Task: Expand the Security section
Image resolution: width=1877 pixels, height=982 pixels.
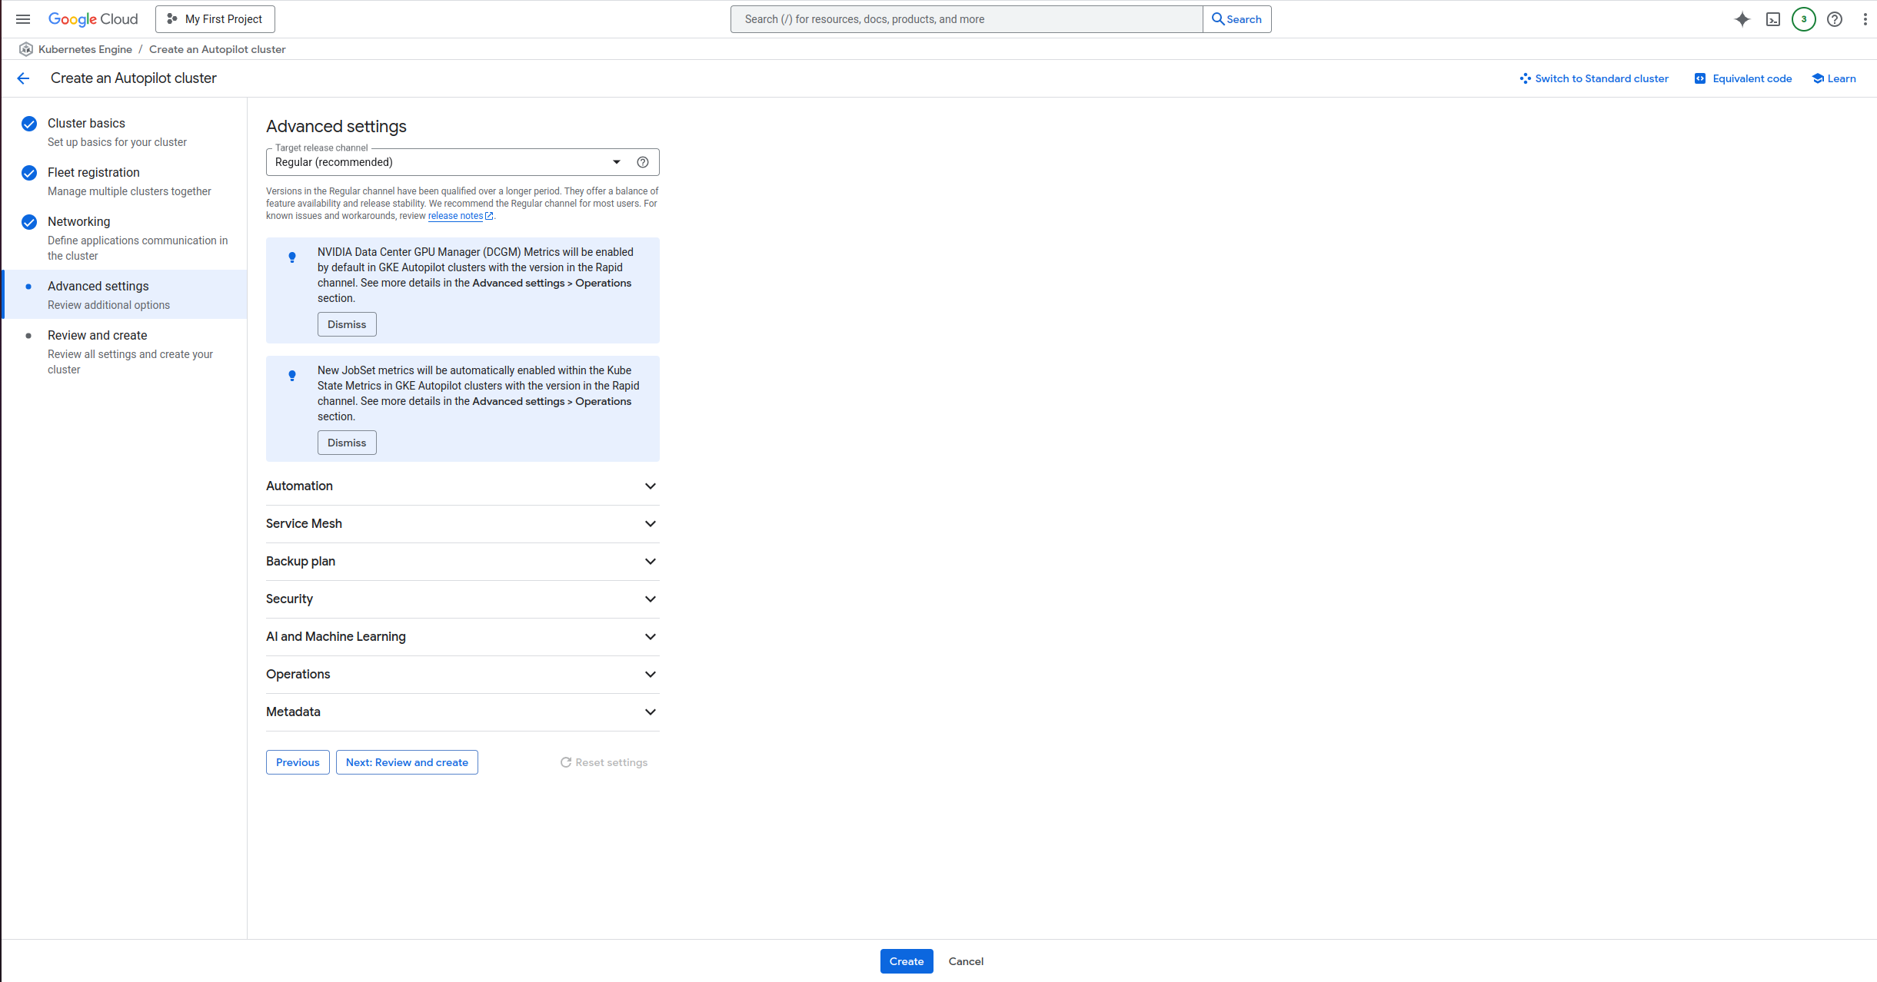Action: (x=461, y=599)
